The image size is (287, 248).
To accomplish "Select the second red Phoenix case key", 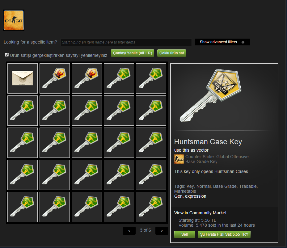I will click(87, 78).
